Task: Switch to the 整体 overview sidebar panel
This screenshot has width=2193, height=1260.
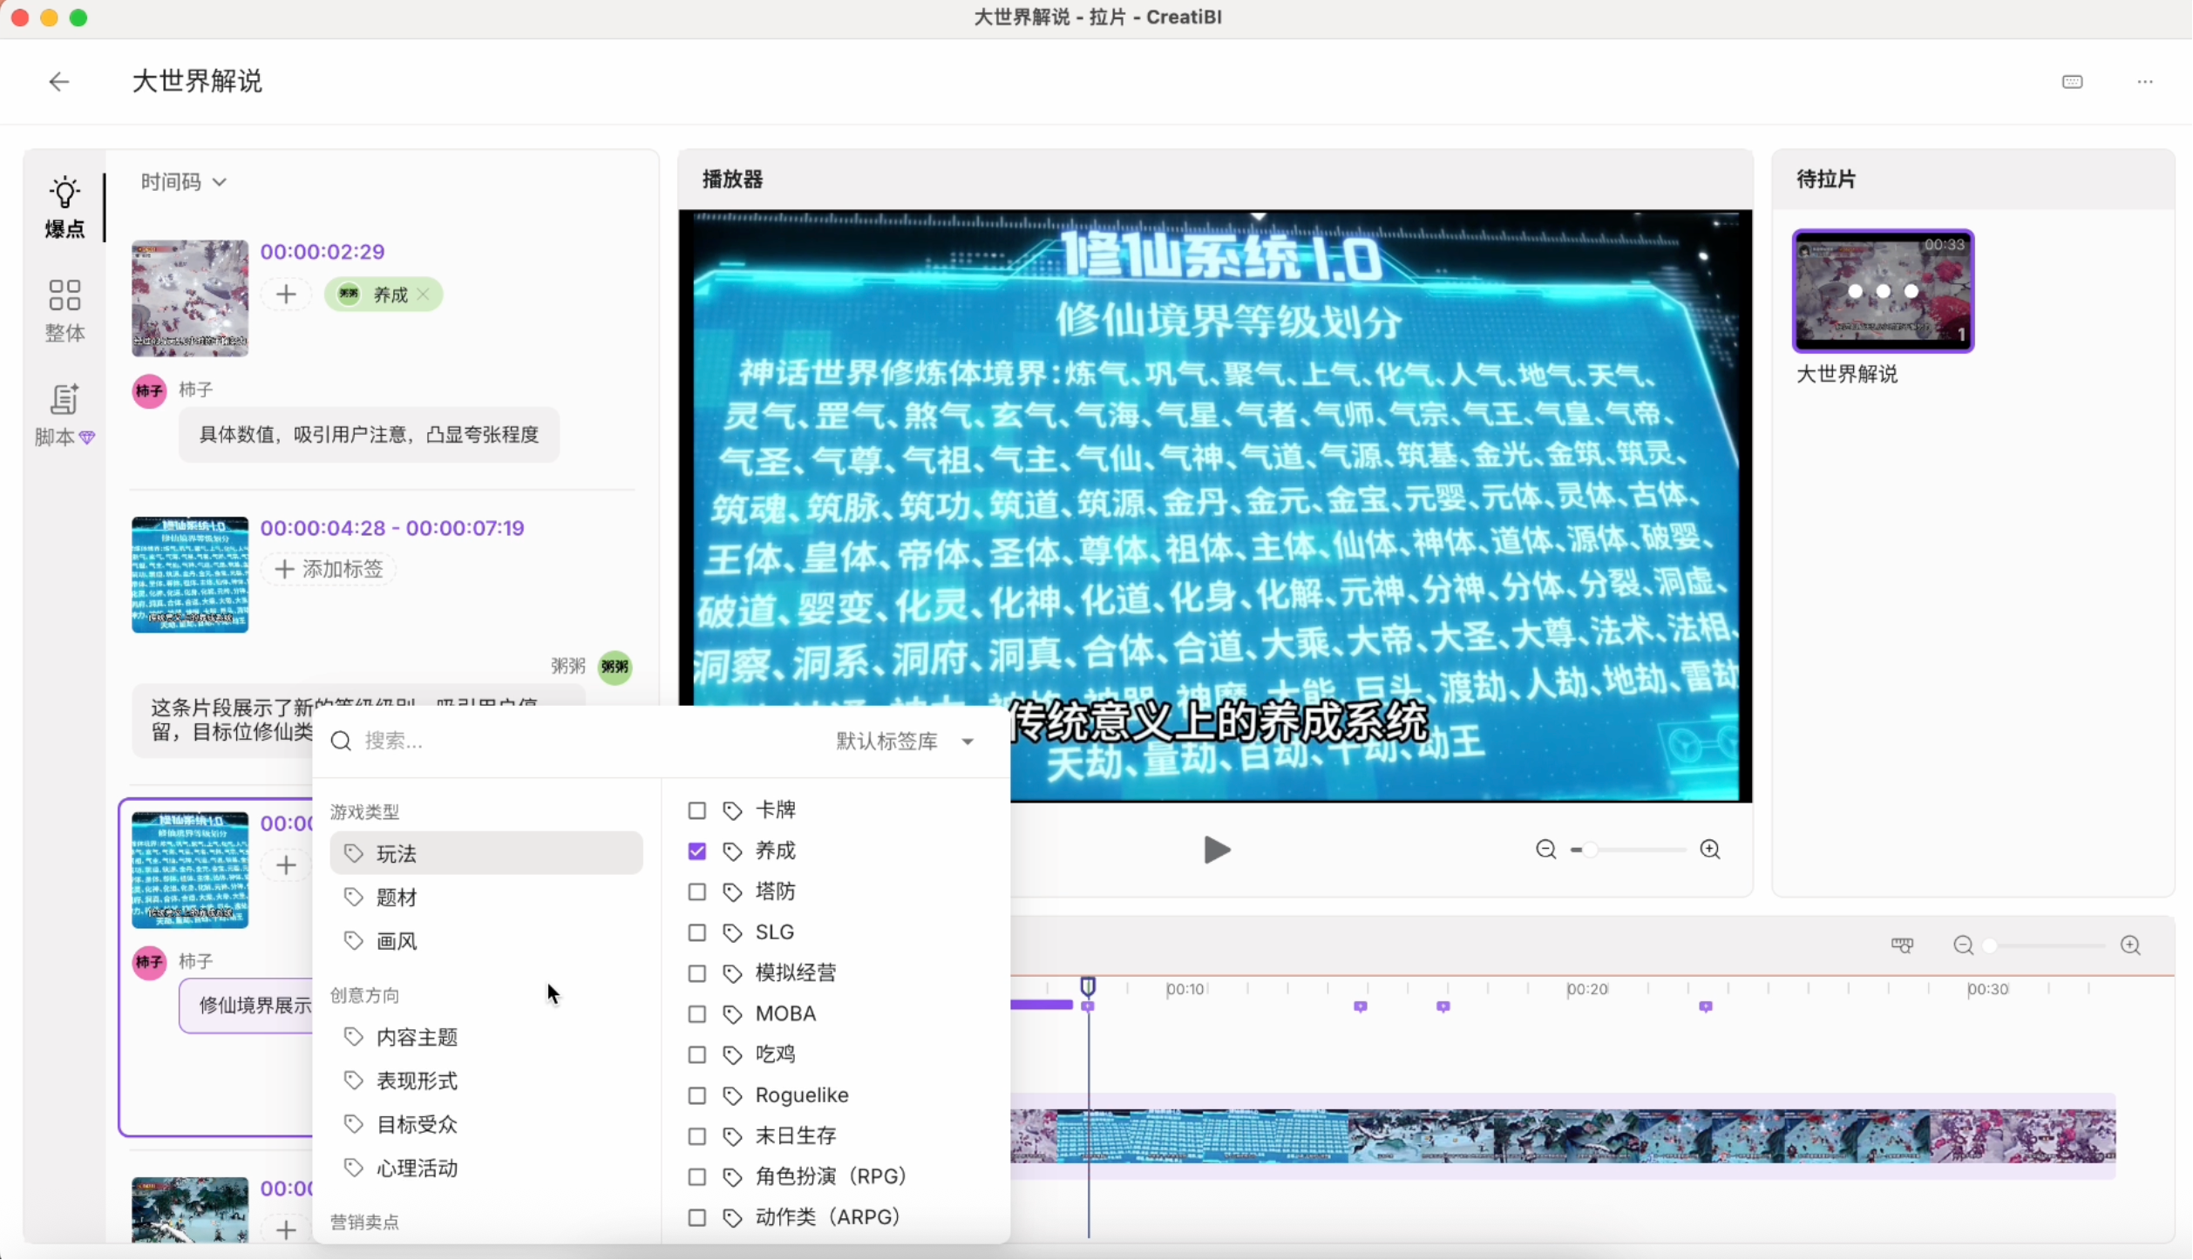Action: pyautogui.click(x=64, y=310)
